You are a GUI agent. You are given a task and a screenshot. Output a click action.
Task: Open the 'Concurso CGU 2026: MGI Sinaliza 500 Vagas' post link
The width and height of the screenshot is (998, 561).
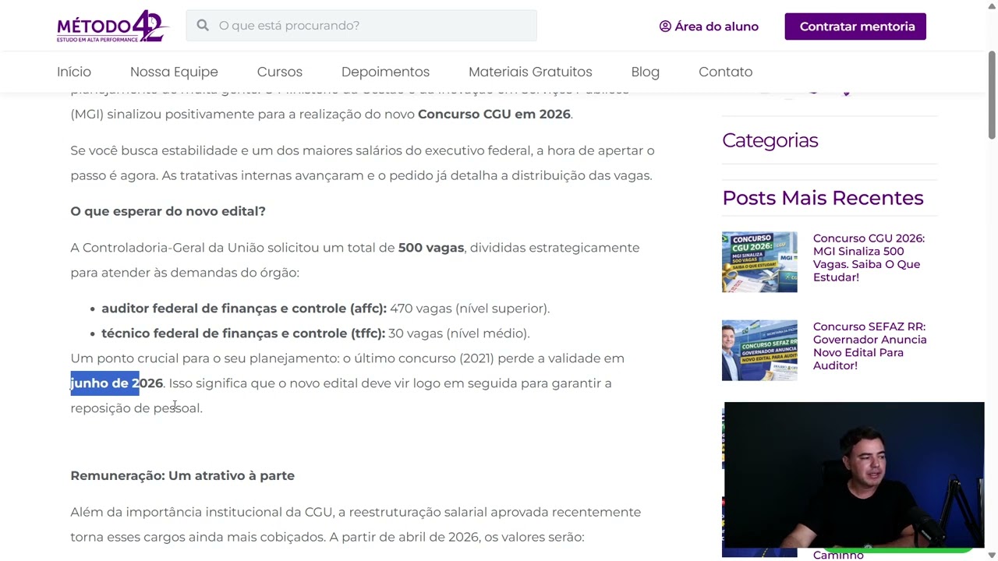[x=869, y=258]
